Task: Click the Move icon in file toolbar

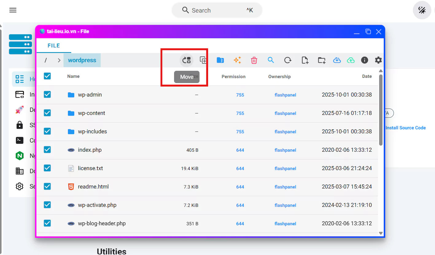Action: 186,60
